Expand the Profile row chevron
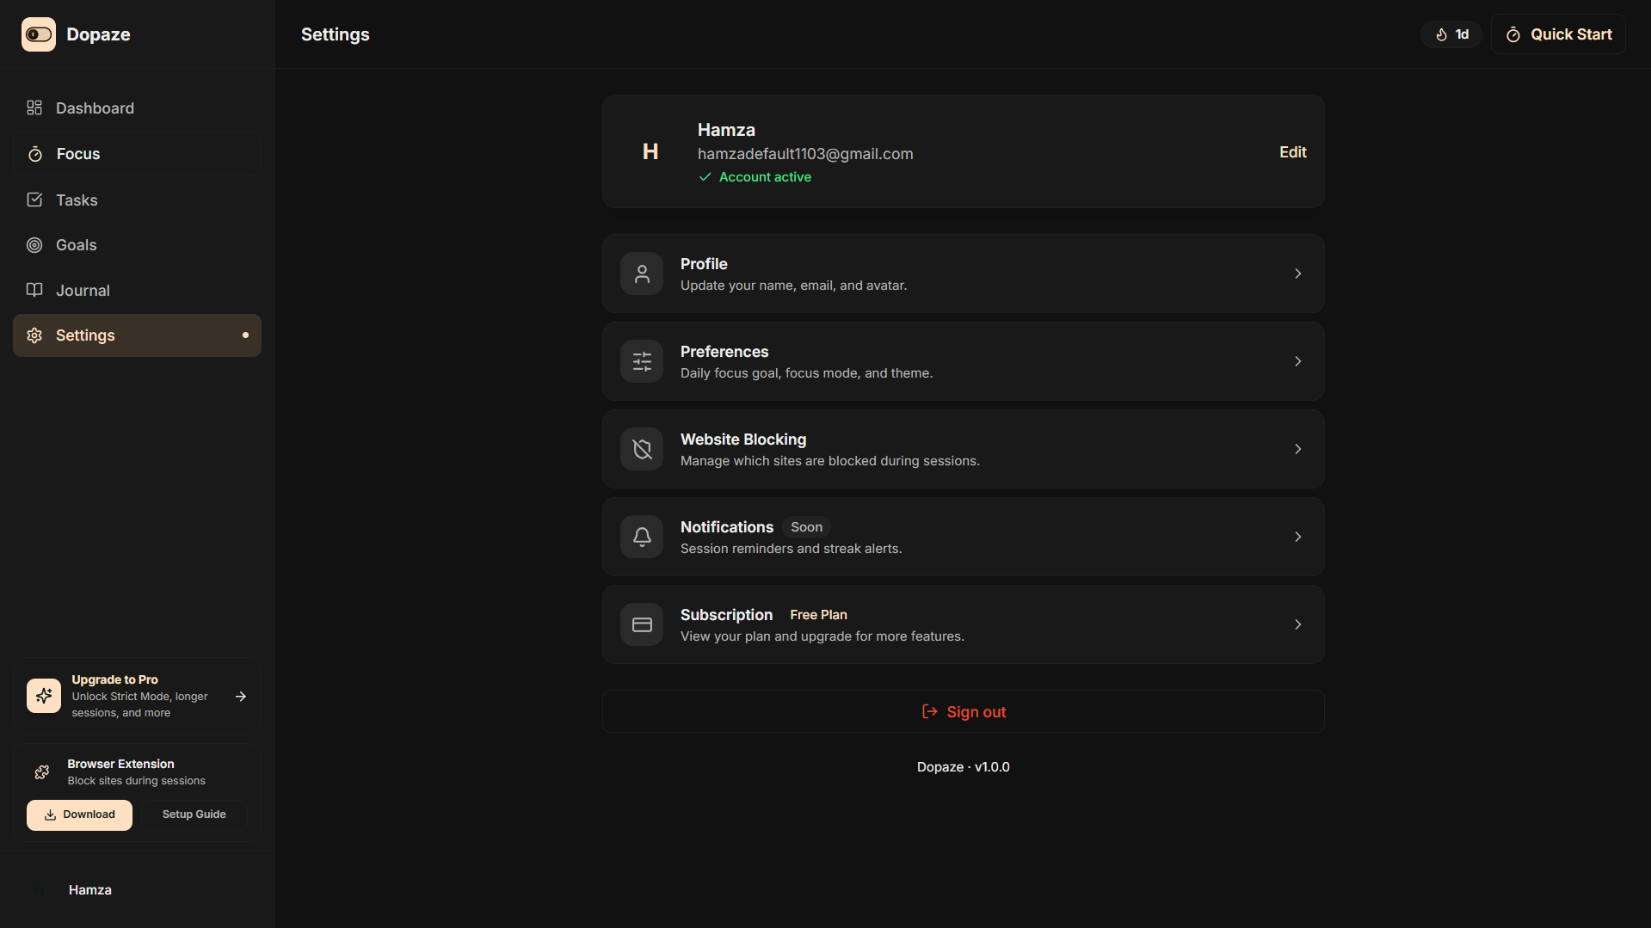 1297,273
